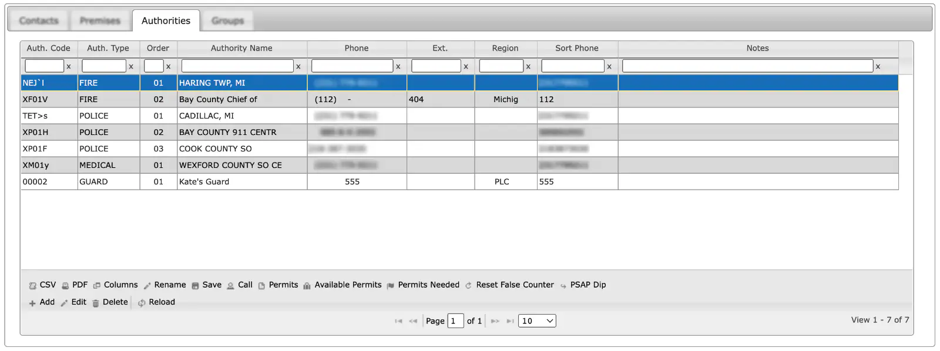
Task: Export the authorities grid to PDF
Action: 75,285
